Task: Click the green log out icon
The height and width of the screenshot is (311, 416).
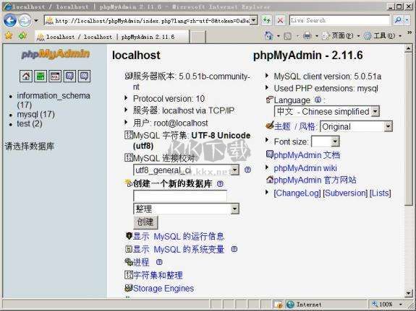Action: pyautogui.click(x=41, y=76)
